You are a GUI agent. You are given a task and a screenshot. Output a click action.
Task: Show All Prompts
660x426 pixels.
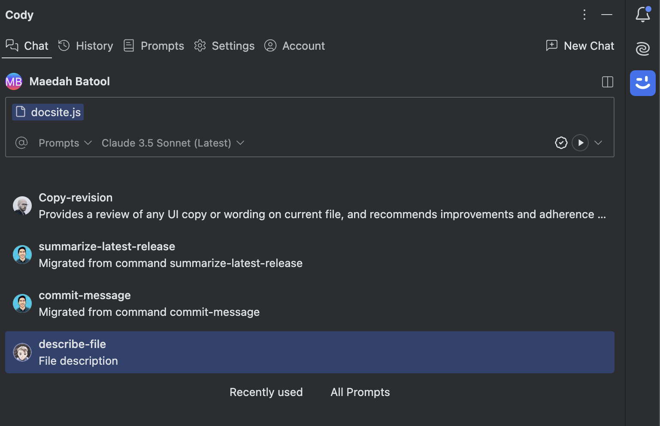(360, 392)
